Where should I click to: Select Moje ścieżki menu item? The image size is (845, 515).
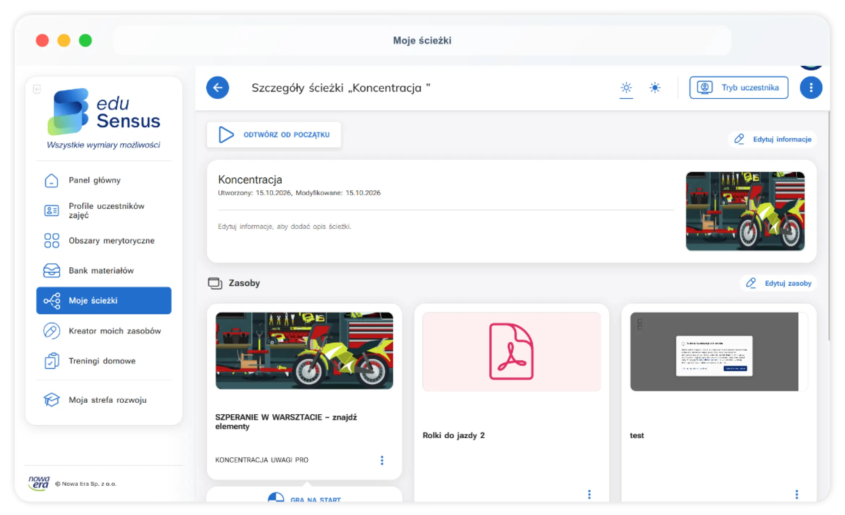click(104, 300)
